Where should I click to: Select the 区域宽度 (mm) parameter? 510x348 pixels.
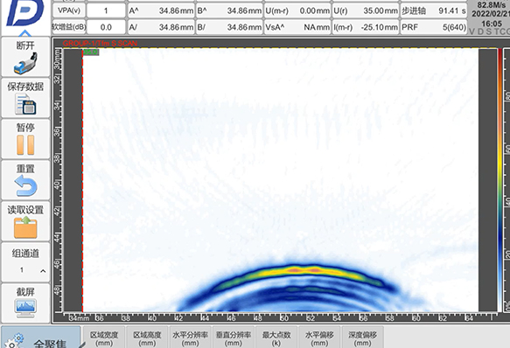[104, 338]
